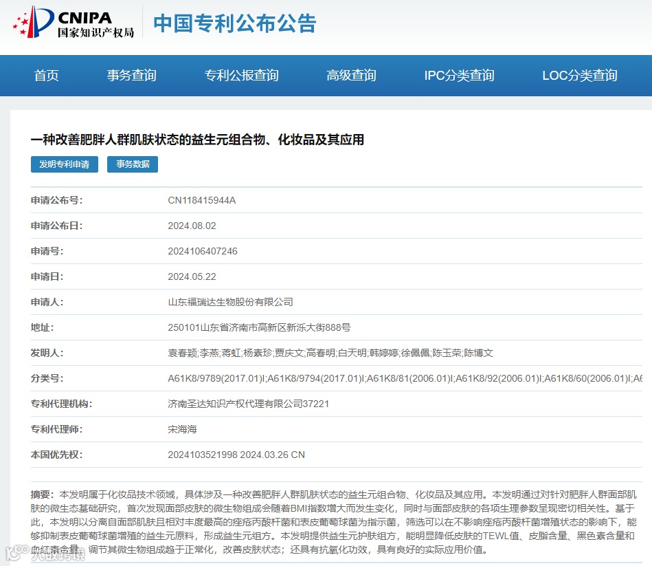Image resolution: width=652 pixels, height=566 pixels.
Task: Click the 摘要 abstract paragraph
Action: pyautogui.click(x=333, y=522)
